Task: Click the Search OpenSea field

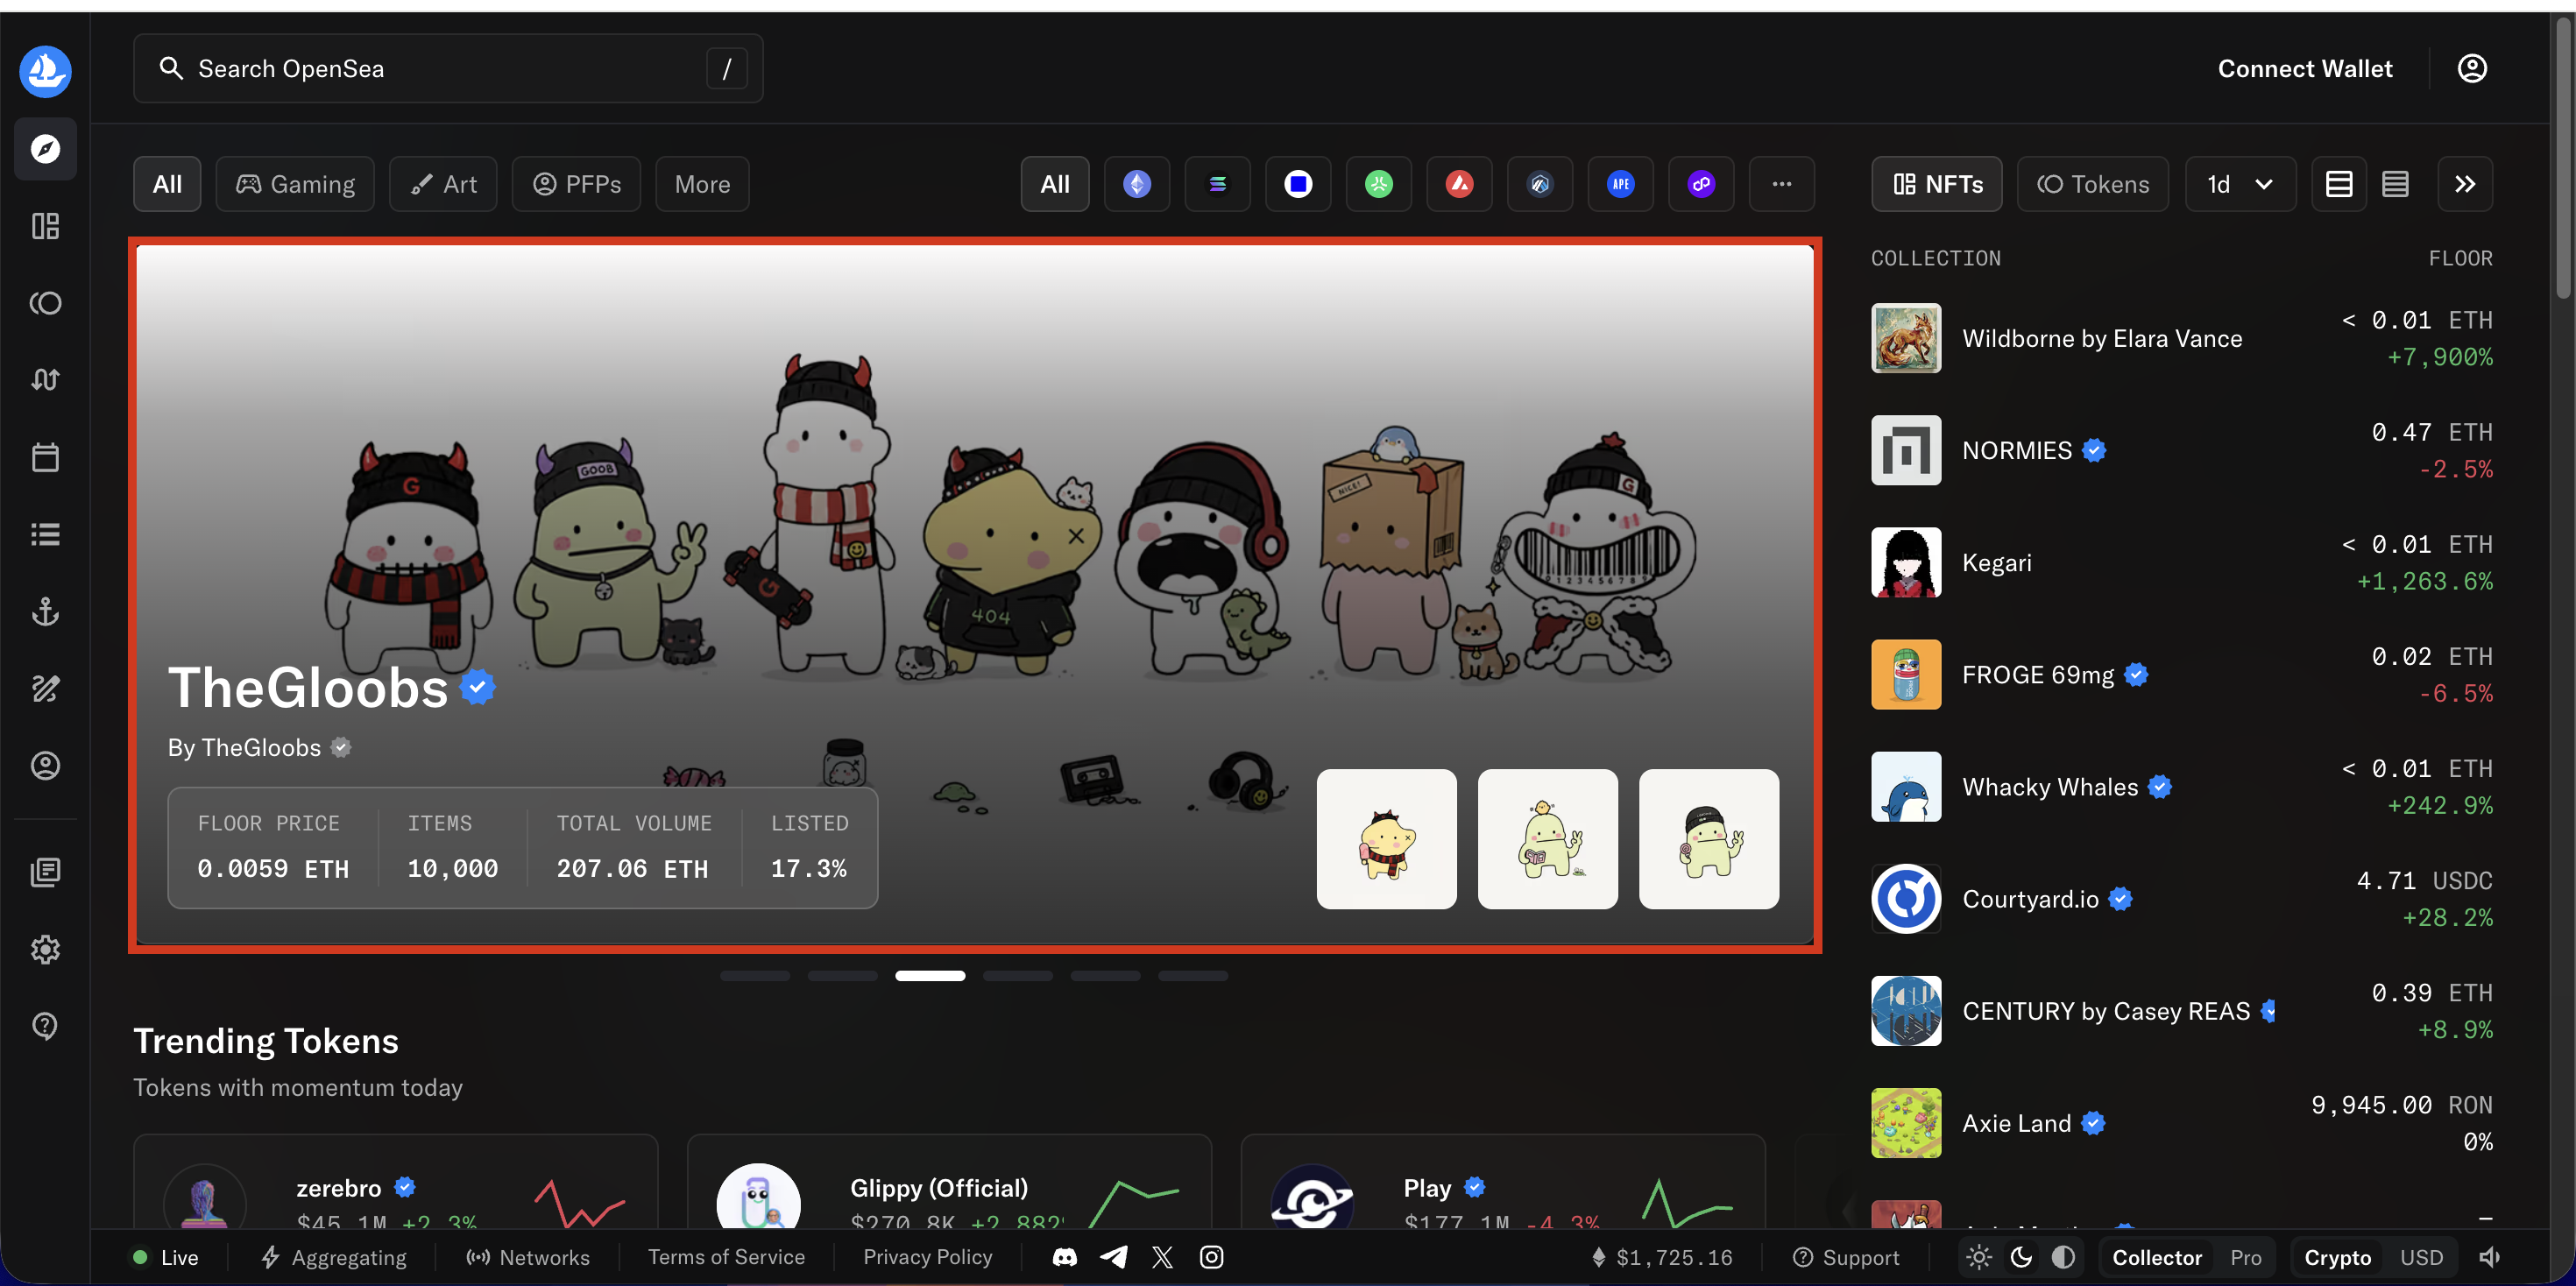Action: pyautogui.click(x=448, y=68)
